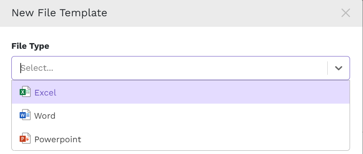363x154 pixels.
Task: Select the Excel option from the list
Action: (x=180, y=92)
